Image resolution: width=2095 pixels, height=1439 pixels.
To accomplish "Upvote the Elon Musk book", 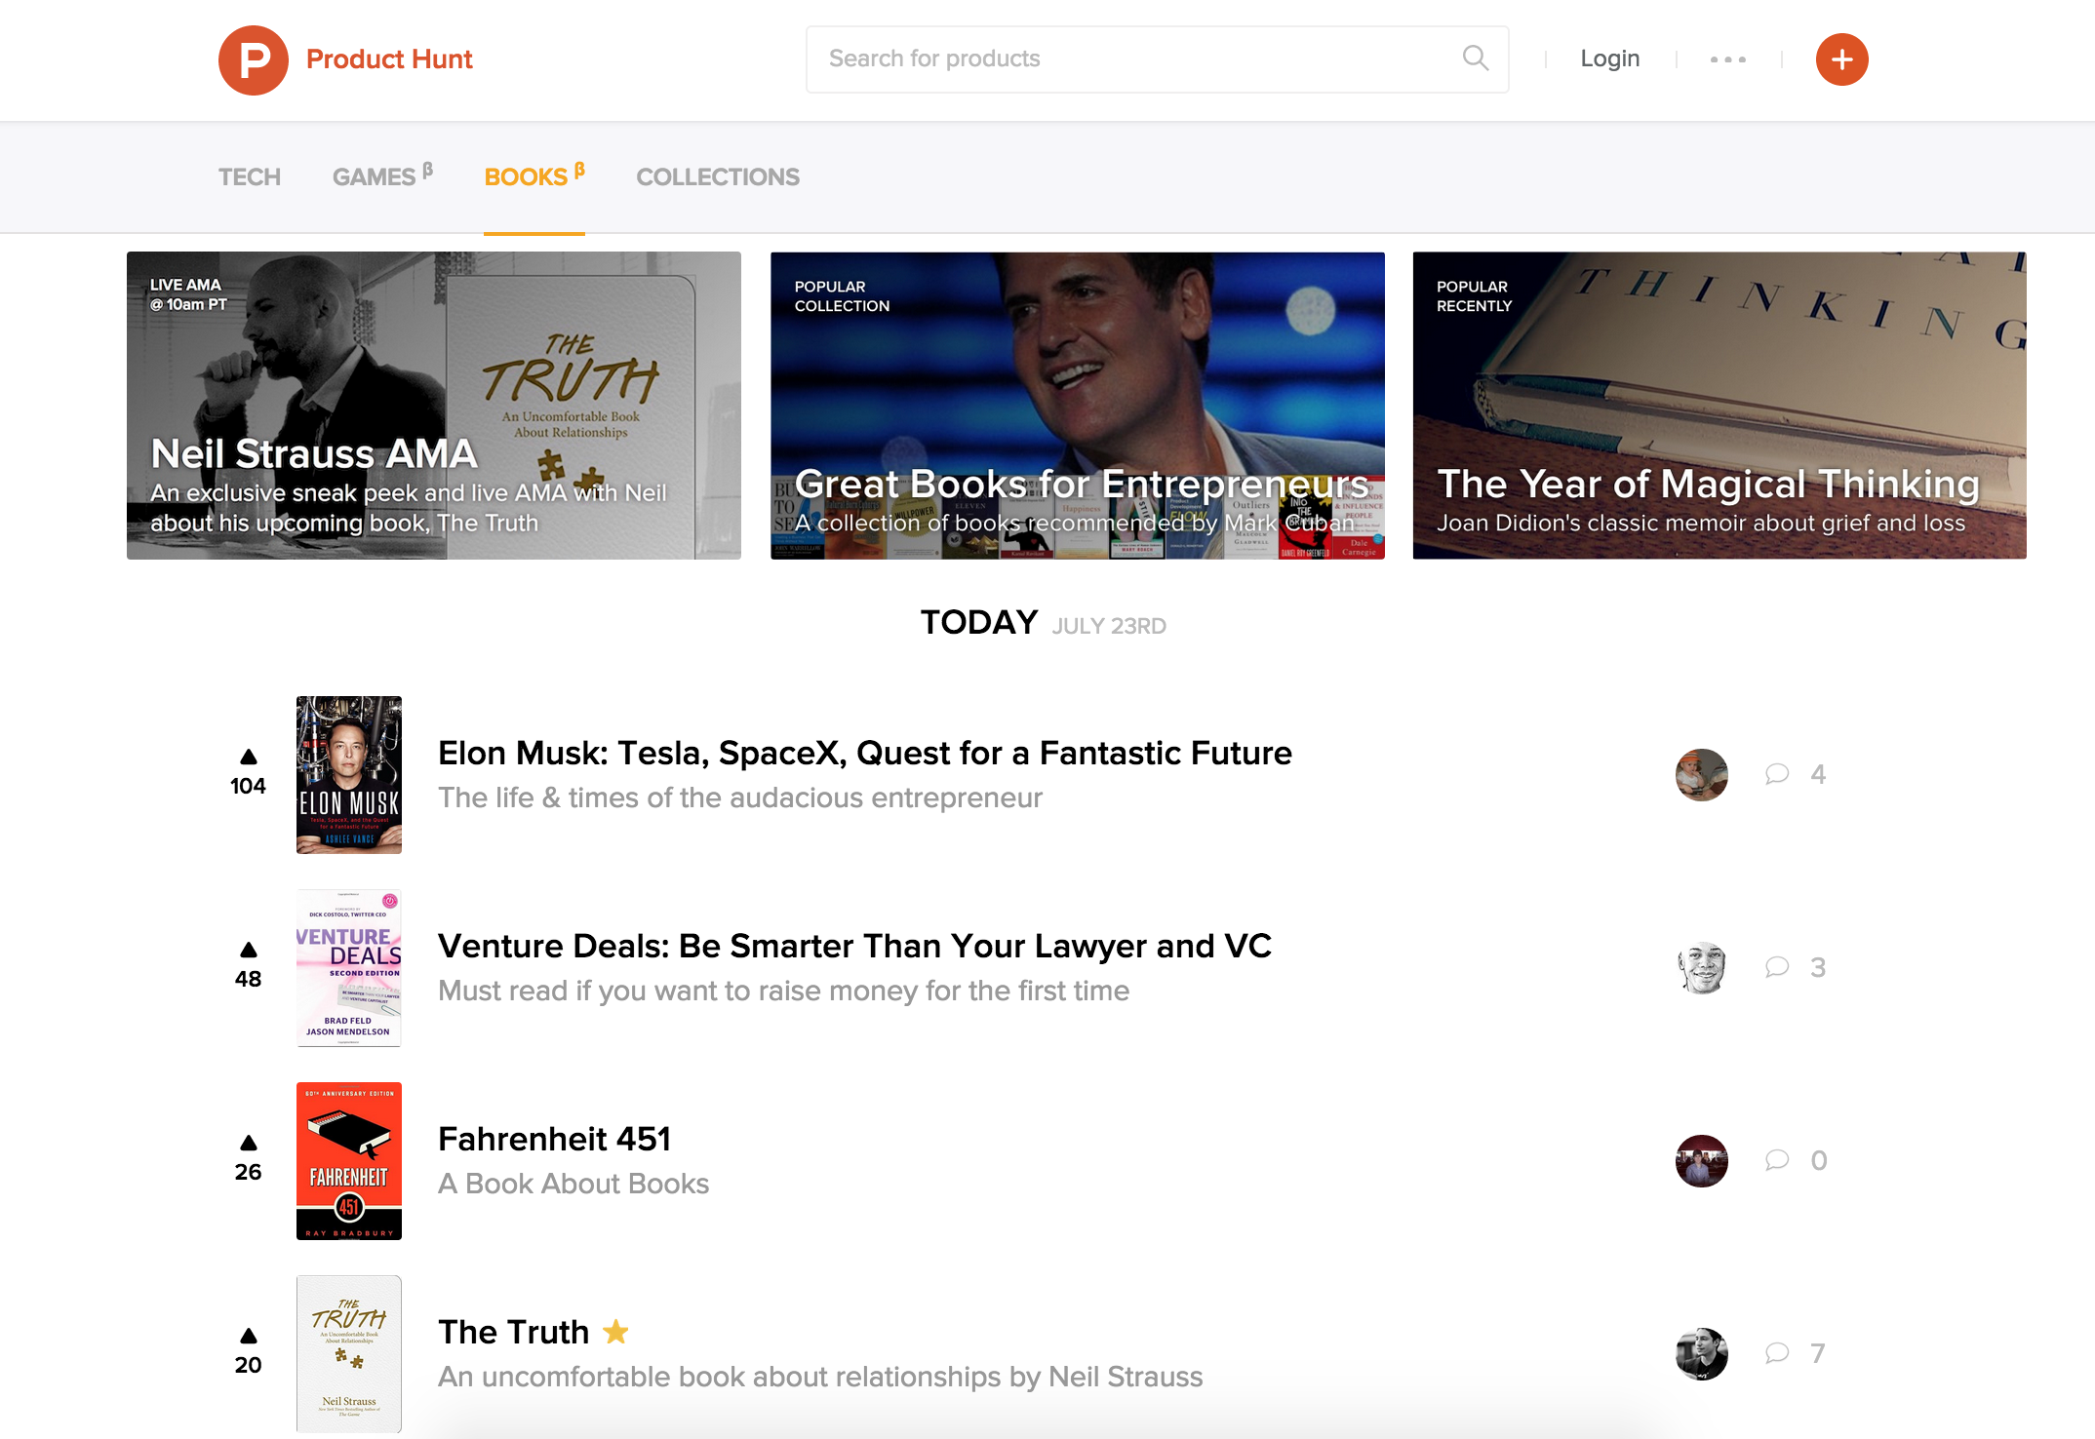I will pos(249,758).
